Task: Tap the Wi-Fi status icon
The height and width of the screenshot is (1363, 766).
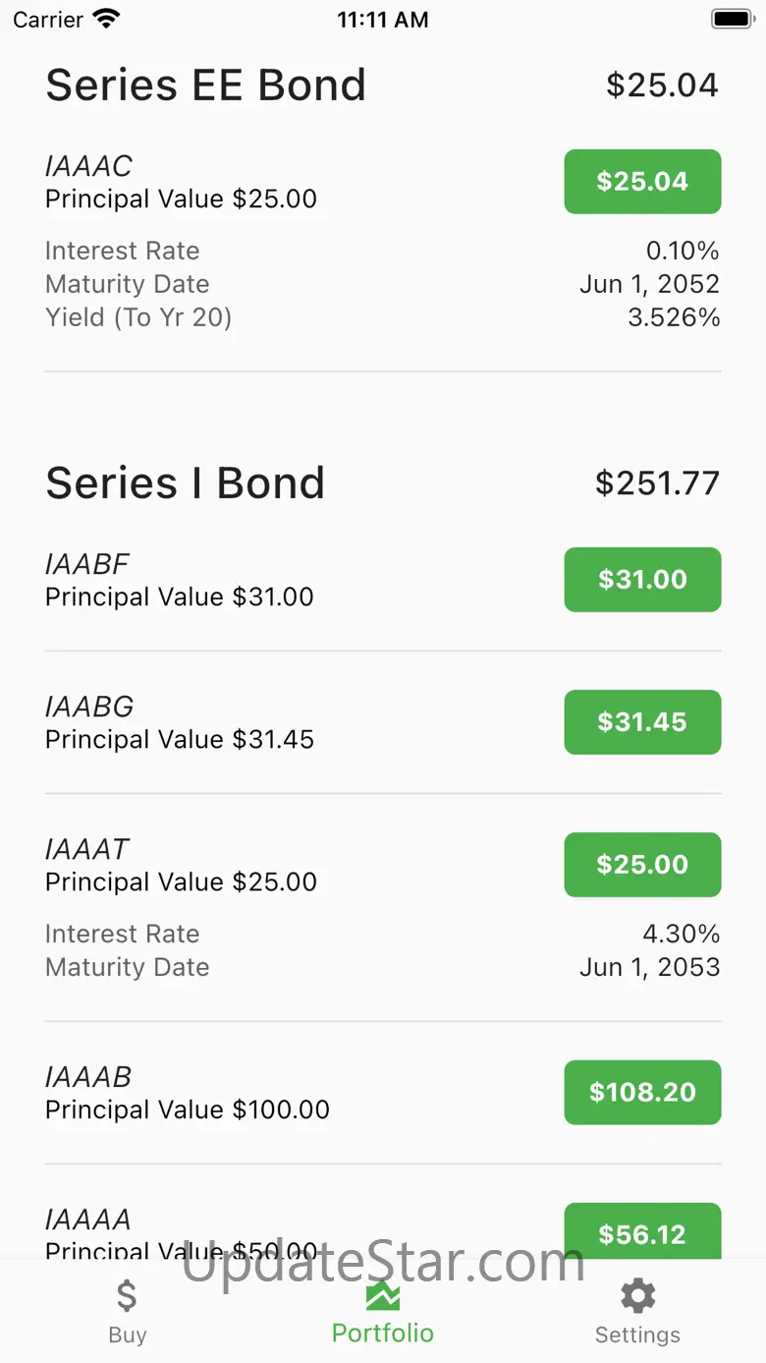Action: pos(105,19)
